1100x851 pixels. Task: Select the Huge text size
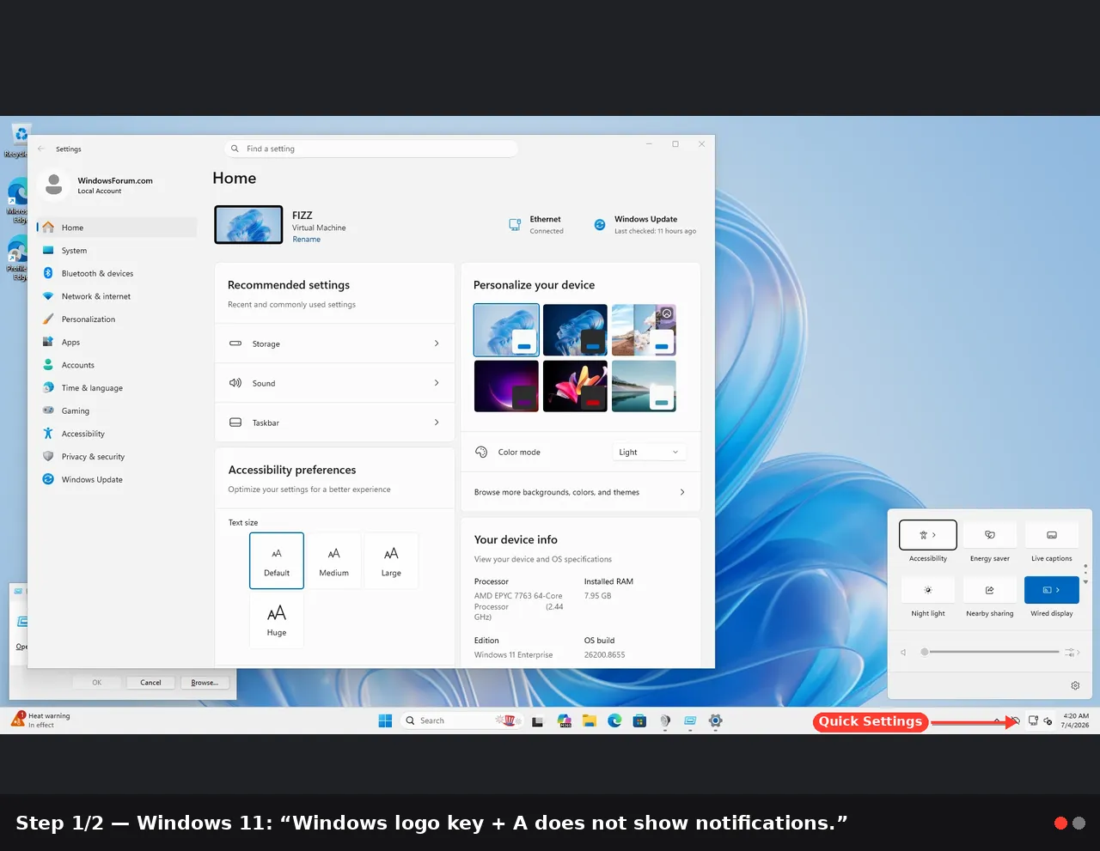(x=277, y=620)
